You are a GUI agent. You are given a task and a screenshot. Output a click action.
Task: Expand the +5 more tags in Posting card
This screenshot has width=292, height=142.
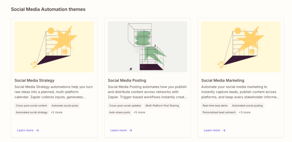click(x=139, y=112)
